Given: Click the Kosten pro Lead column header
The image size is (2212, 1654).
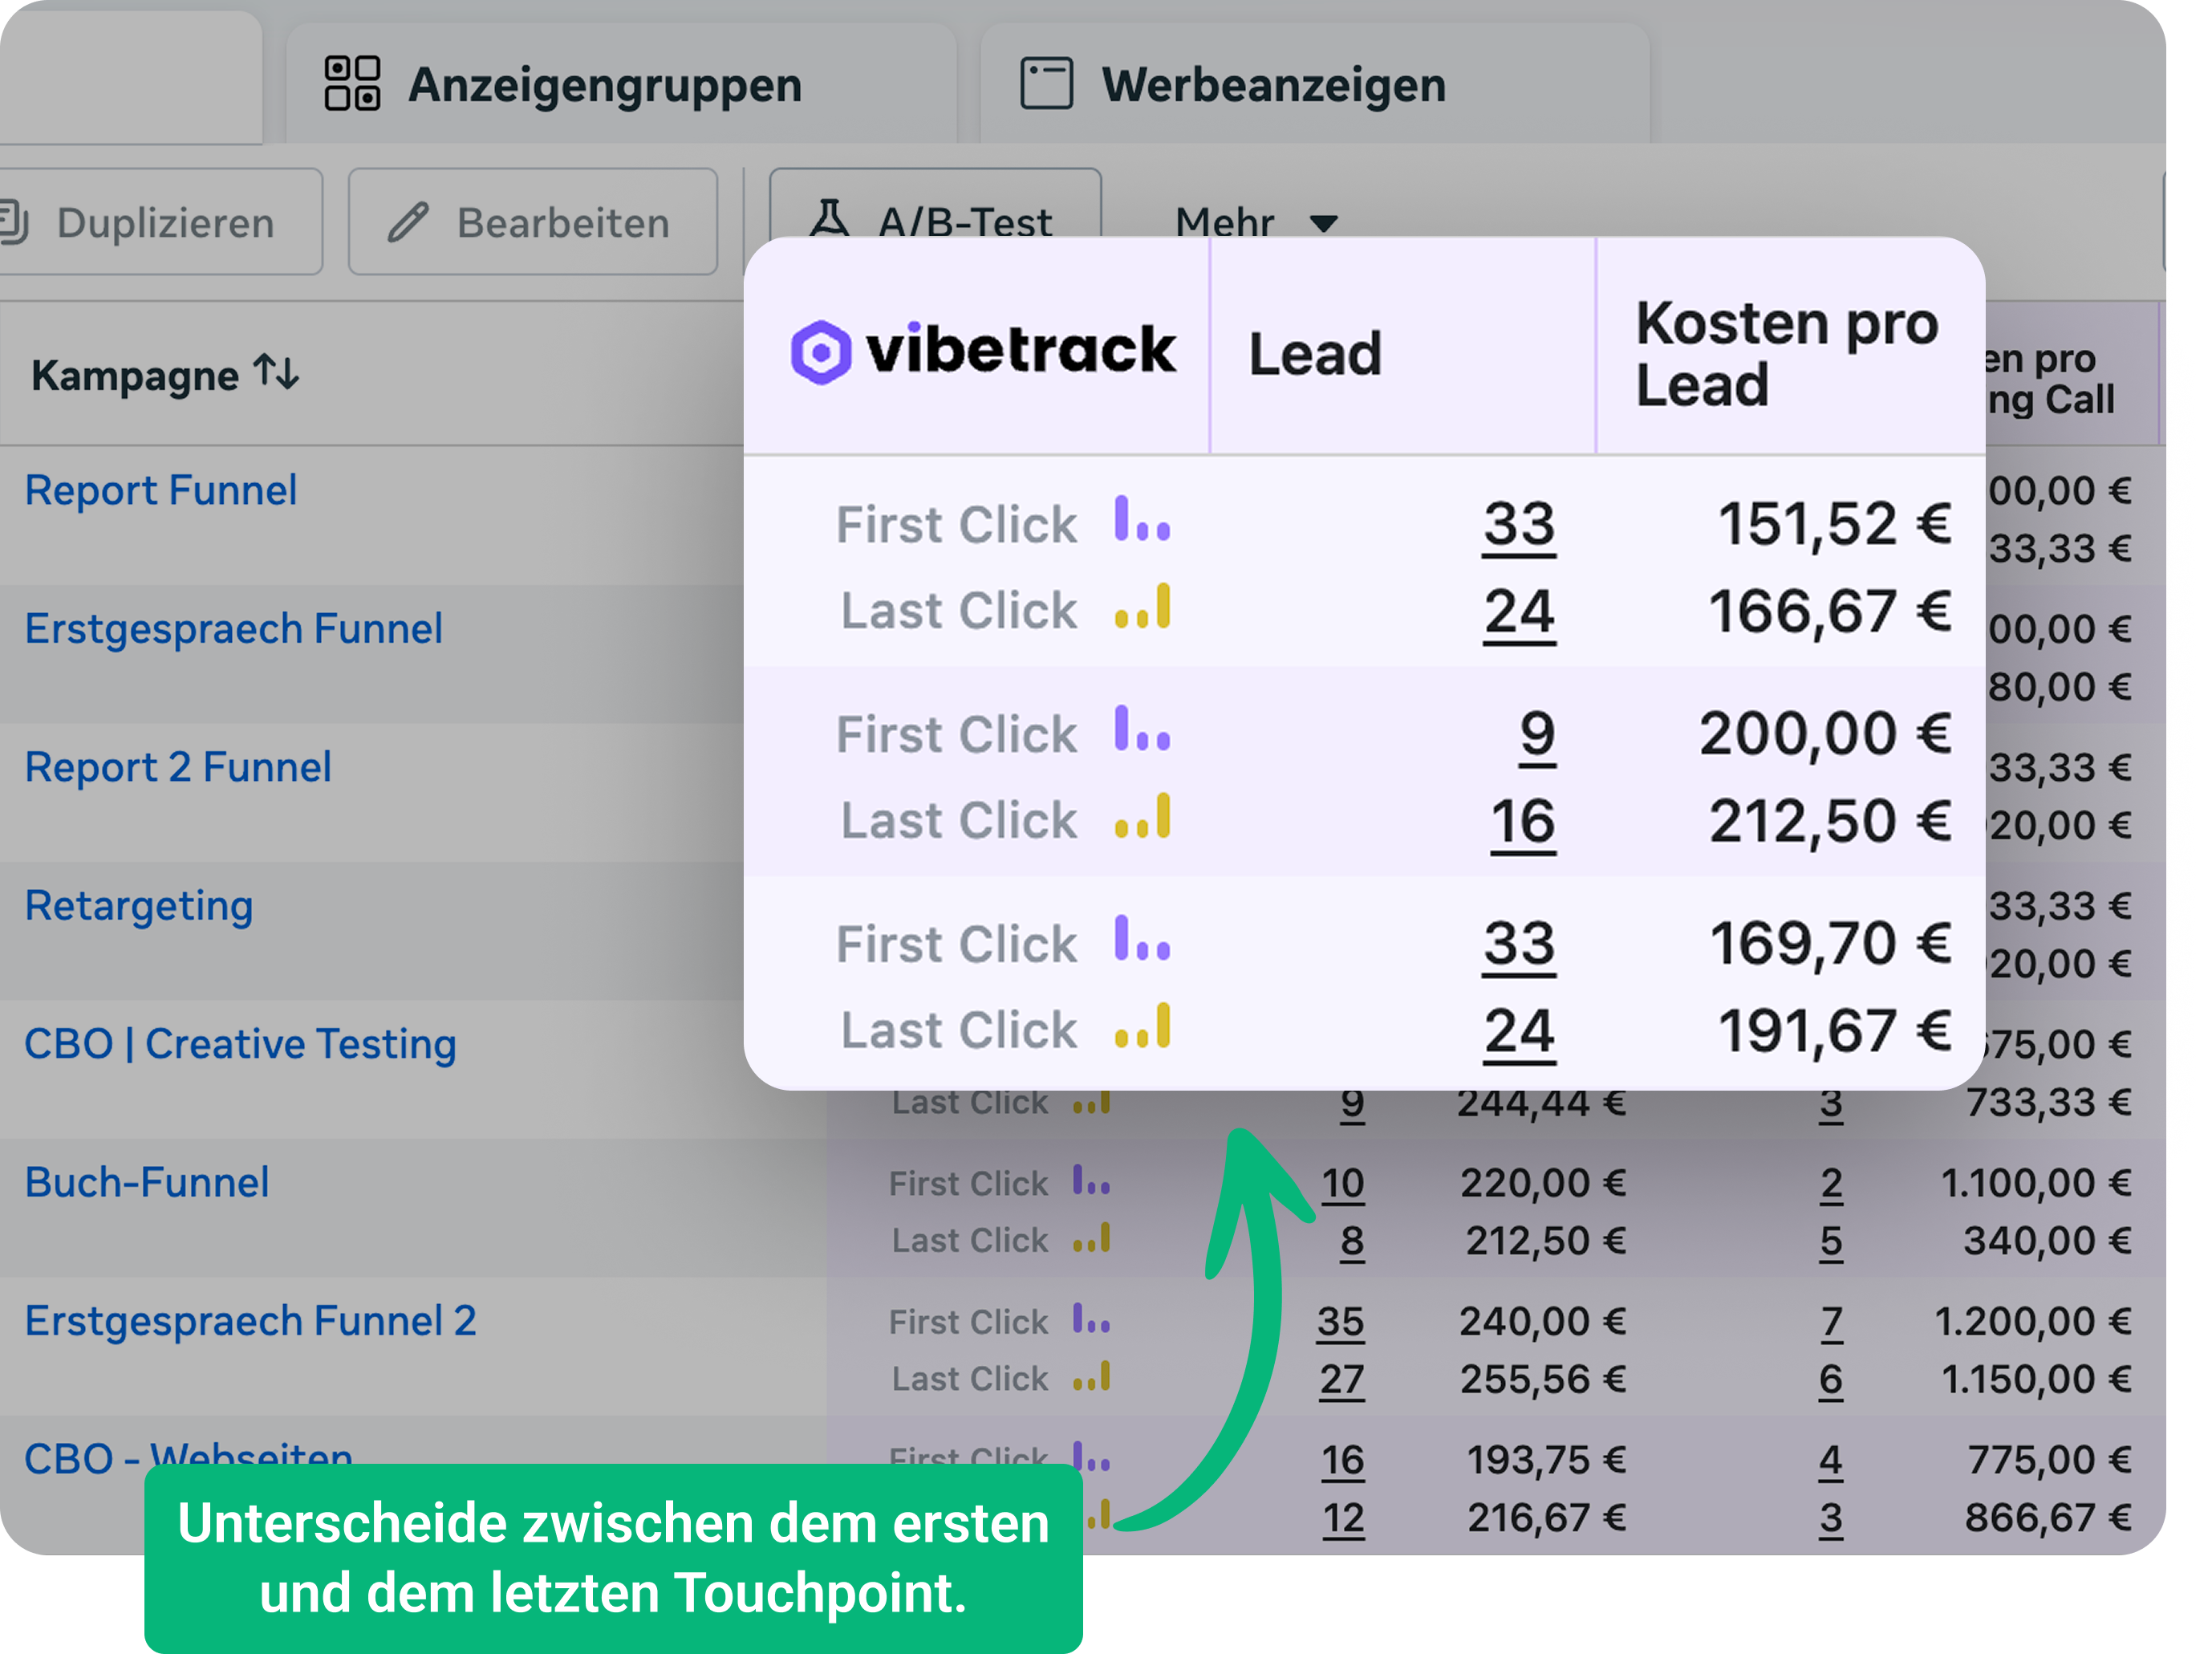Looking at the screenshot, I should point(1787,353).
